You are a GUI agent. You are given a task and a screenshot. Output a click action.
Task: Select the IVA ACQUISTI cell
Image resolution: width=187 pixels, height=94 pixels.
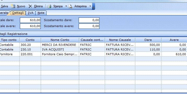[x=60, y=49]
